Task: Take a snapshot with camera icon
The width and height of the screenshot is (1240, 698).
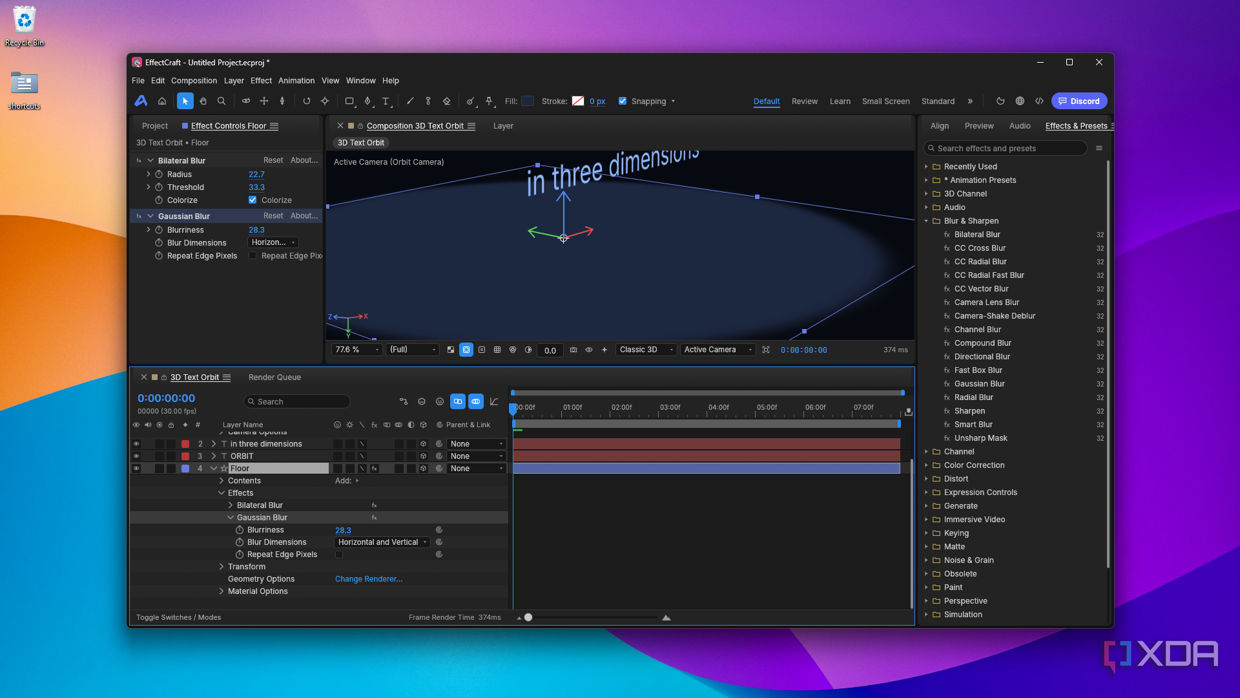Action: point(573,350)
